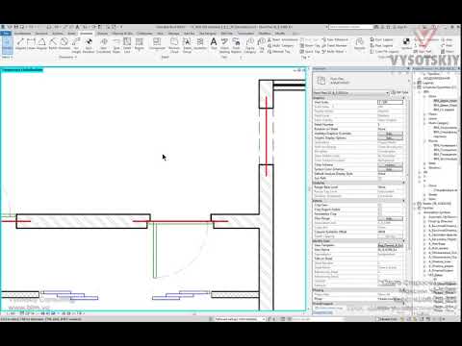462x346 pixels.
Task: Activate the Detail Line tool
Action: 127,45
